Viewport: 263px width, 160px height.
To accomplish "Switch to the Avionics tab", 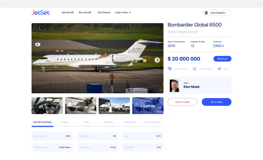I will (x=108, y=122).
